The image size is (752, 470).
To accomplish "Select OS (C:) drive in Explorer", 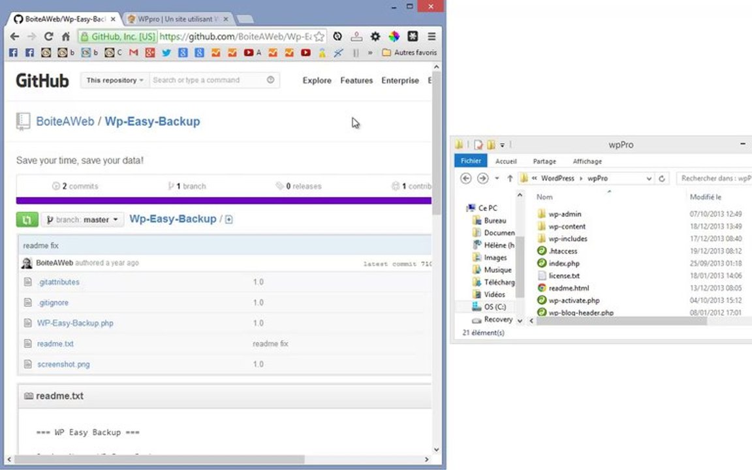I will pyautogui.click(x=495, y=307).
